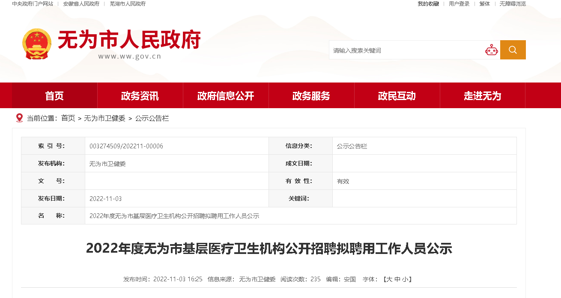Go to the 政务服务 menu item
Viewport: 561px width, 298px height.
[311, 96]
